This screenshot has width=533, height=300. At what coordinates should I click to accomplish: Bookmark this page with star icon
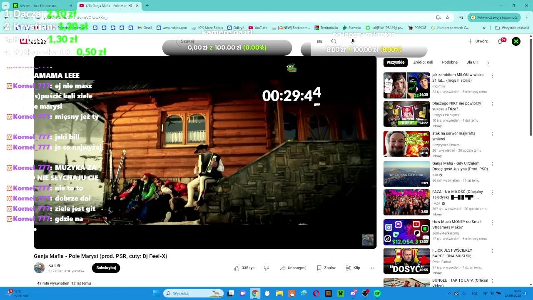click(x=448, y=17)
